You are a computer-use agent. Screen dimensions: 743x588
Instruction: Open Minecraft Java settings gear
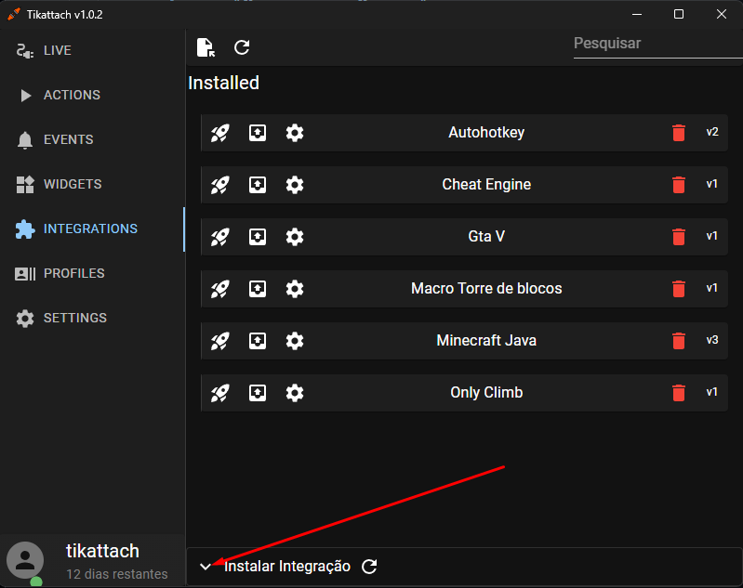click(295, 341)
